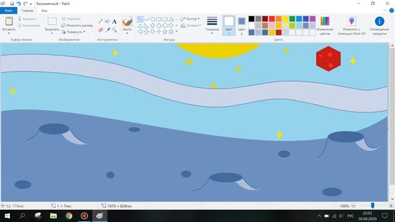Expand the Brushes (Кисти) dropdown arrow
395x222 pixels.
(x=127, y=33)
